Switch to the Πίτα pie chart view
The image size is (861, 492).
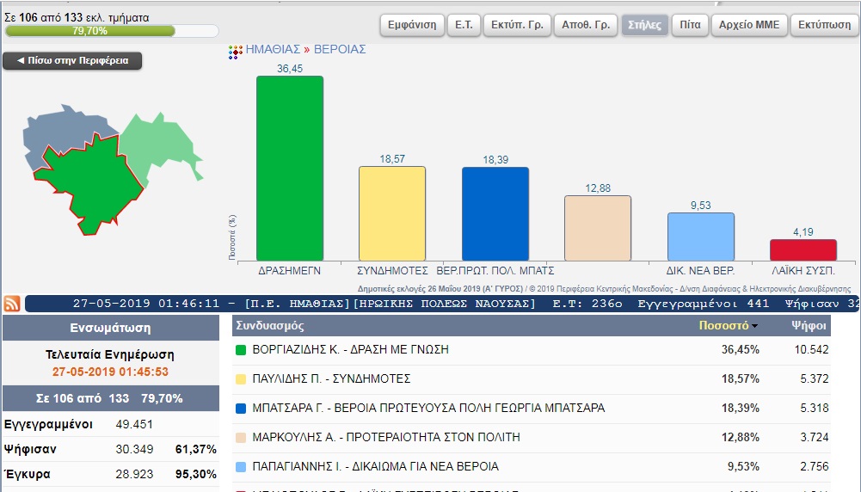coord(690,25)
